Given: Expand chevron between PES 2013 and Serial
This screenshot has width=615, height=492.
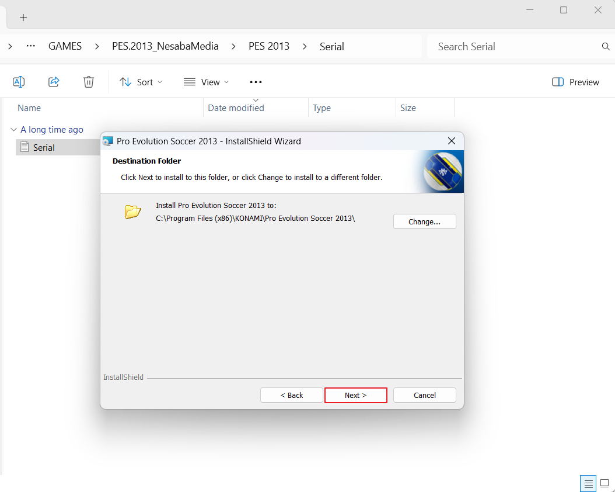Looking at the screenshot, I should click(305, 47).
